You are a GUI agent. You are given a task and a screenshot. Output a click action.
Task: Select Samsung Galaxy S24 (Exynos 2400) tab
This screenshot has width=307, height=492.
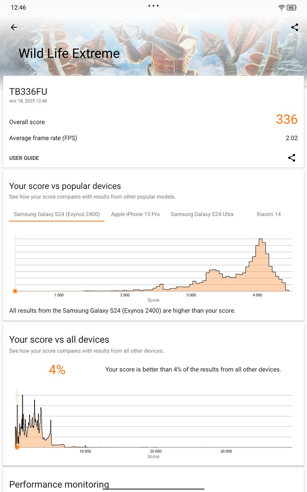57,214
